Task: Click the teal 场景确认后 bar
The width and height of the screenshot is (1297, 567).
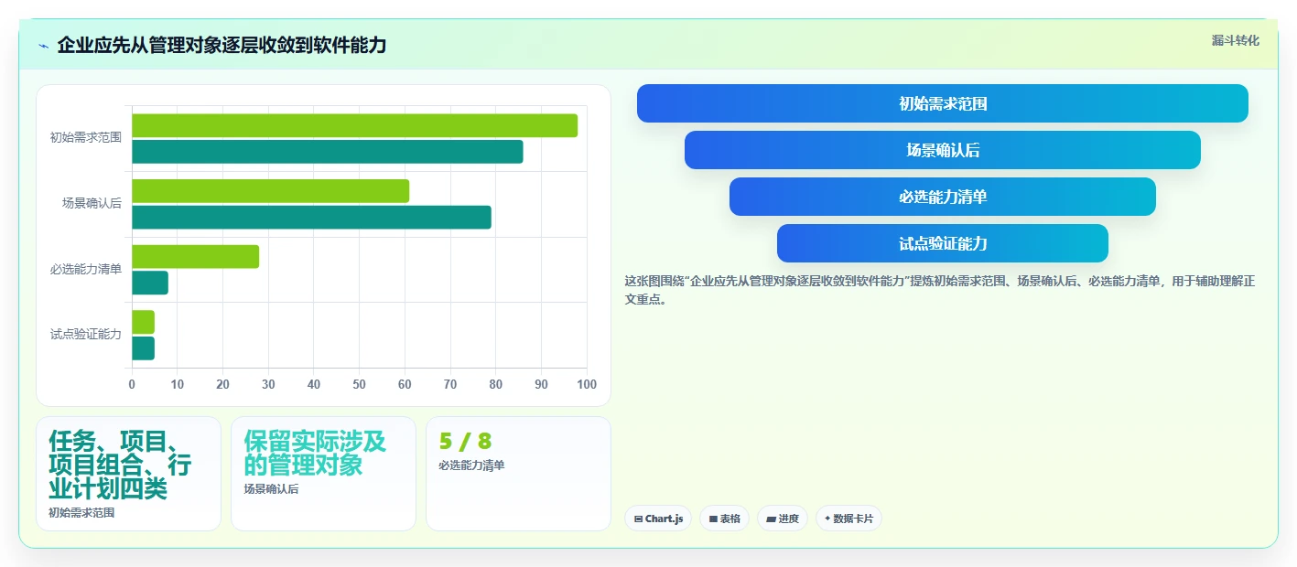Action: [312, 218]
